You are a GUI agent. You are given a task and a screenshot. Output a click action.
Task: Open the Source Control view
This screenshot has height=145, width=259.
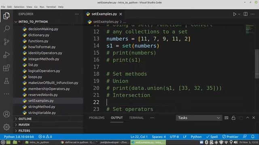(x=6, y=42)
